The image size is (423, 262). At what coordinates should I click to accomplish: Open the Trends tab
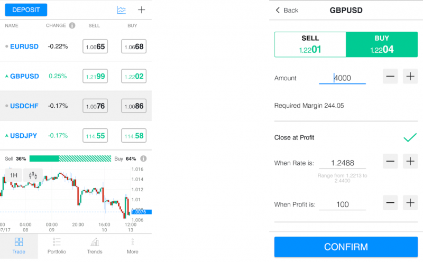(x=95, y=246)
